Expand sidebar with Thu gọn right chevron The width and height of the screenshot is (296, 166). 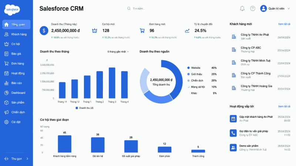27,159
